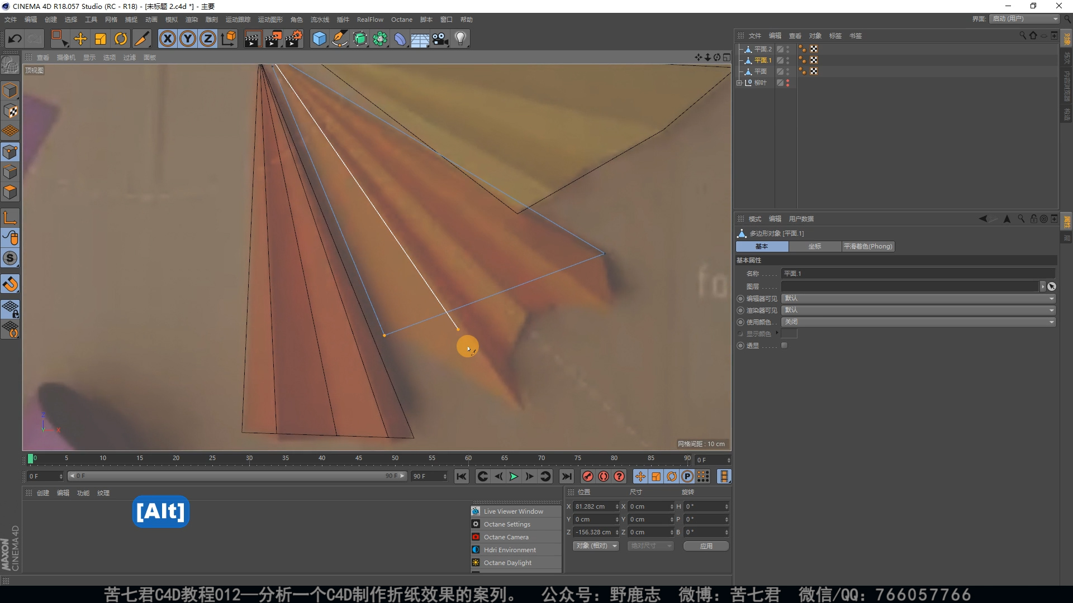Image resolution: width=1073 pixels, height=603 pixels.
Task: Click the Make Editable icon
Action: (10, 65)
